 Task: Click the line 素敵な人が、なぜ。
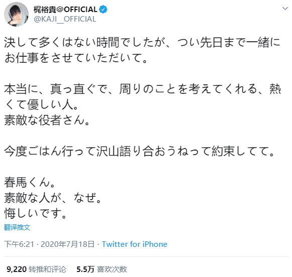pos(53,197)
